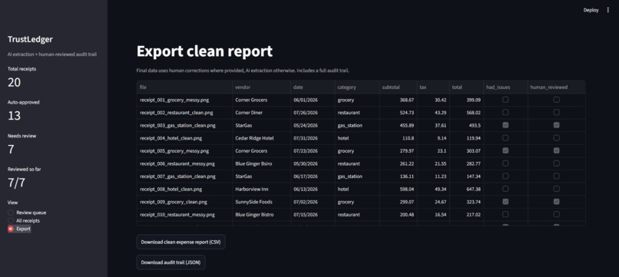
Task: Click total cell 647.38
Action: coord(467,189)
